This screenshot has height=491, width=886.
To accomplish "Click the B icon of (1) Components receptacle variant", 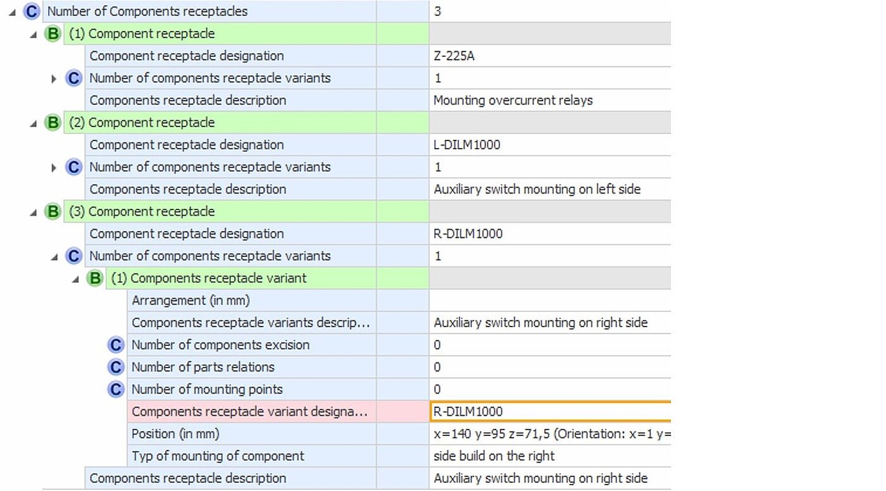I will 95,278.
